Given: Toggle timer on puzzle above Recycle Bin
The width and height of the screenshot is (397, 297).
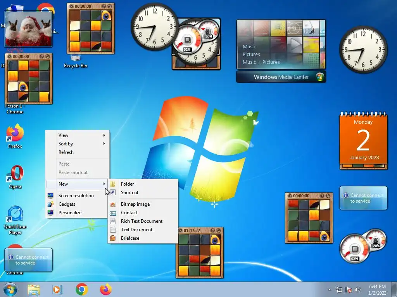Looking at the screenshot, I should point(72,6).
